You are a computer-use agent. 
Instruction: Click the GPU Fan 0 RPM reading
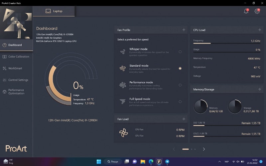click(x=180, y=136)
